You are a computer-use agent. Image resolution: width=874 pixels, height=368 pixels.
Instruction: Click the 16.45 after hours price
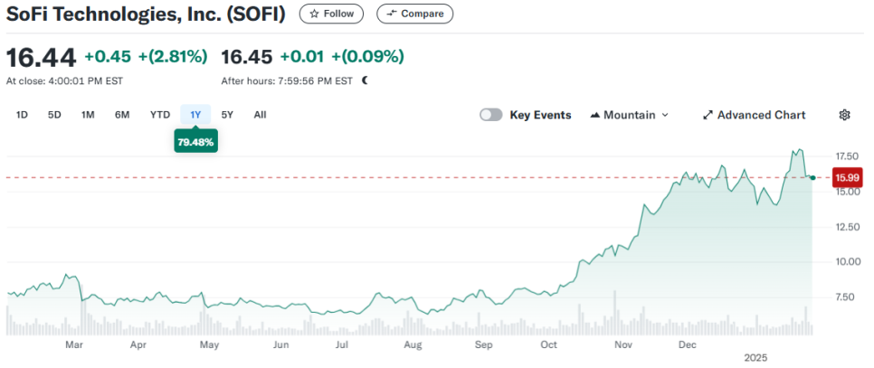pos(247,56)
